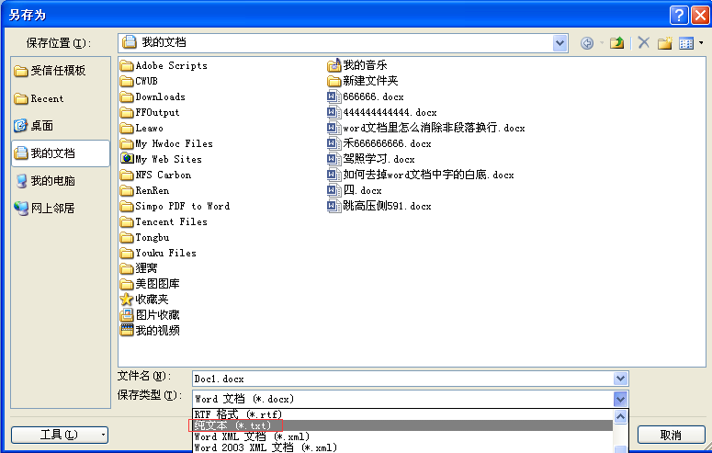Open the Views menu icon
Image resolution: width=712 pixels, height=453 pixels.
[686, 43]
